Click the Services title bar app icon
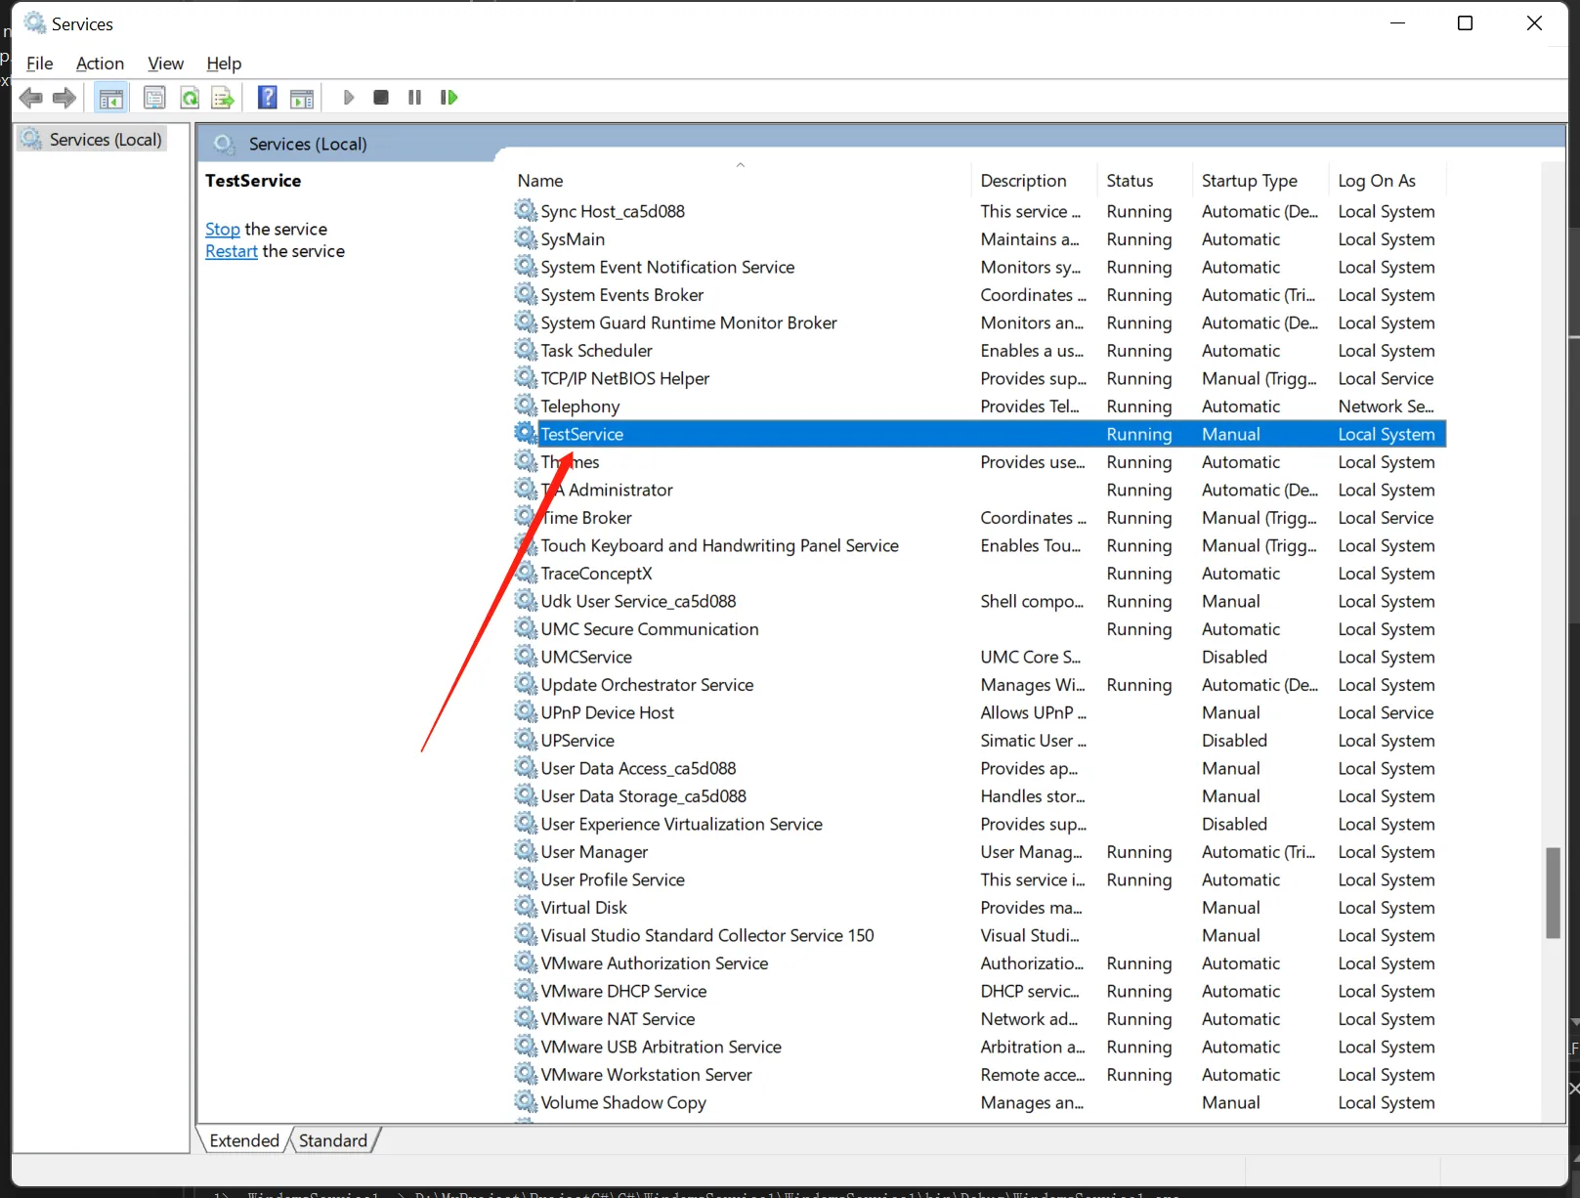Screen dimensions: 1580x1198 coord(35,22)
